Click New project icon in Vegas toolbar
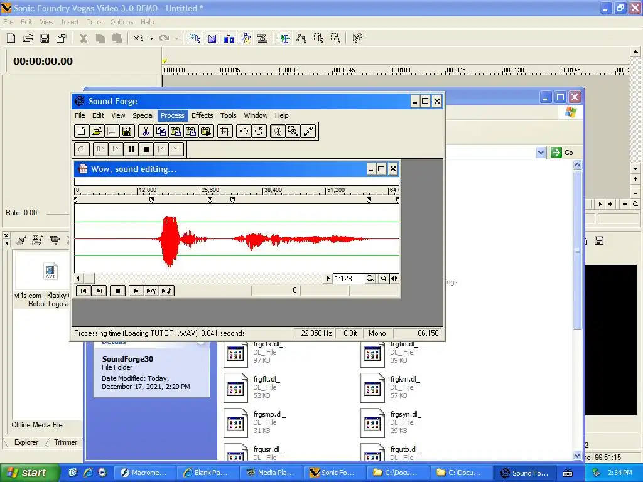Image resolution: width=643 pixels, height=482 pixels. tap(11, 38)
